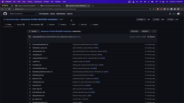Click the Wi-Fi icon in menu bar
The image size is (184, 103).
pyautogui.click(x=157, y=2)
